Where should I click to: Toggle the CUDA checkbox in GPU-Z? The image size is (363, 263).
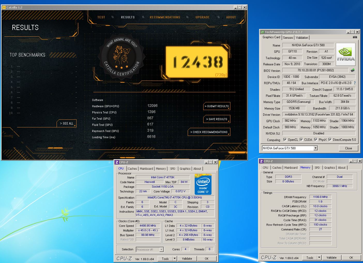pyautogui.click(x=301, y=140)
